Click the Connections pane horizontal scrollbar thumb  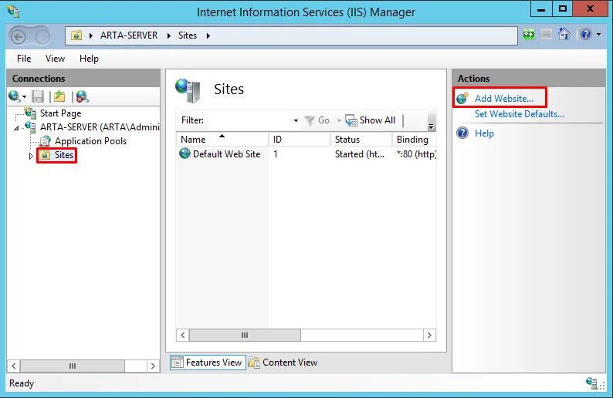73,366
